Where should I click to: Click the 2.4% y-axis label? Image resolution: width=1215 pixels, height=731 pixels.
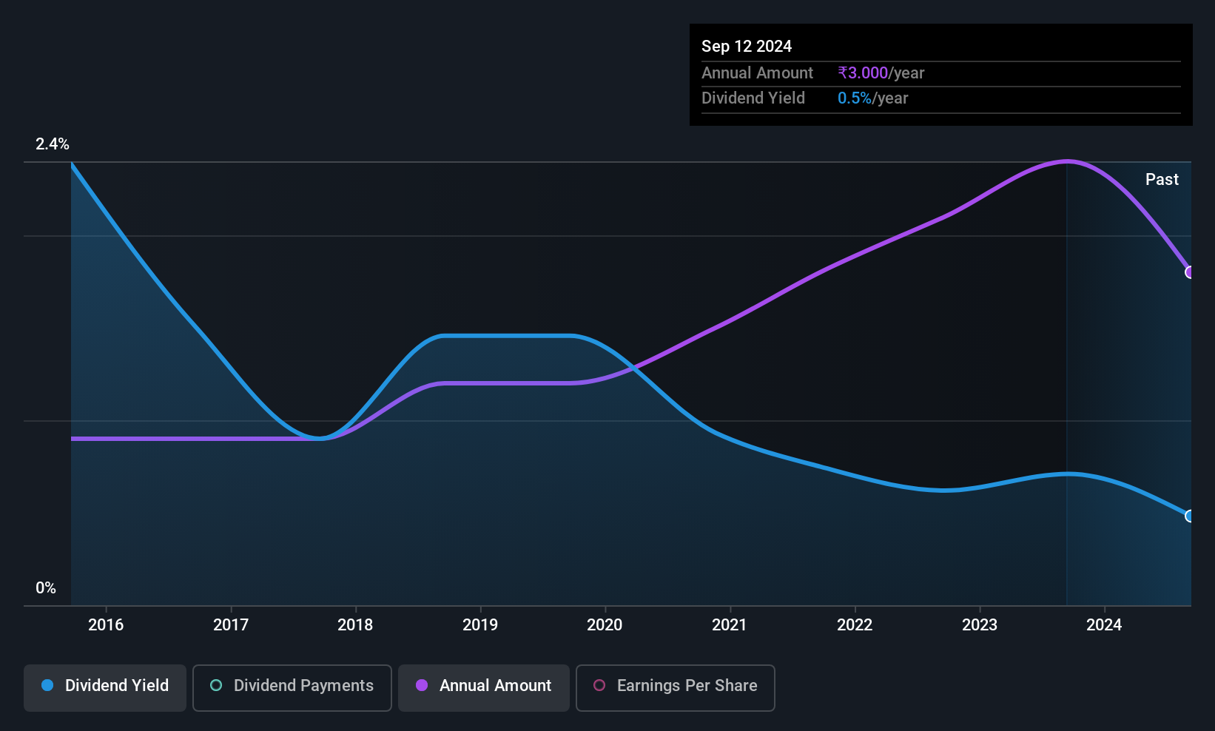tap(53, 144)
